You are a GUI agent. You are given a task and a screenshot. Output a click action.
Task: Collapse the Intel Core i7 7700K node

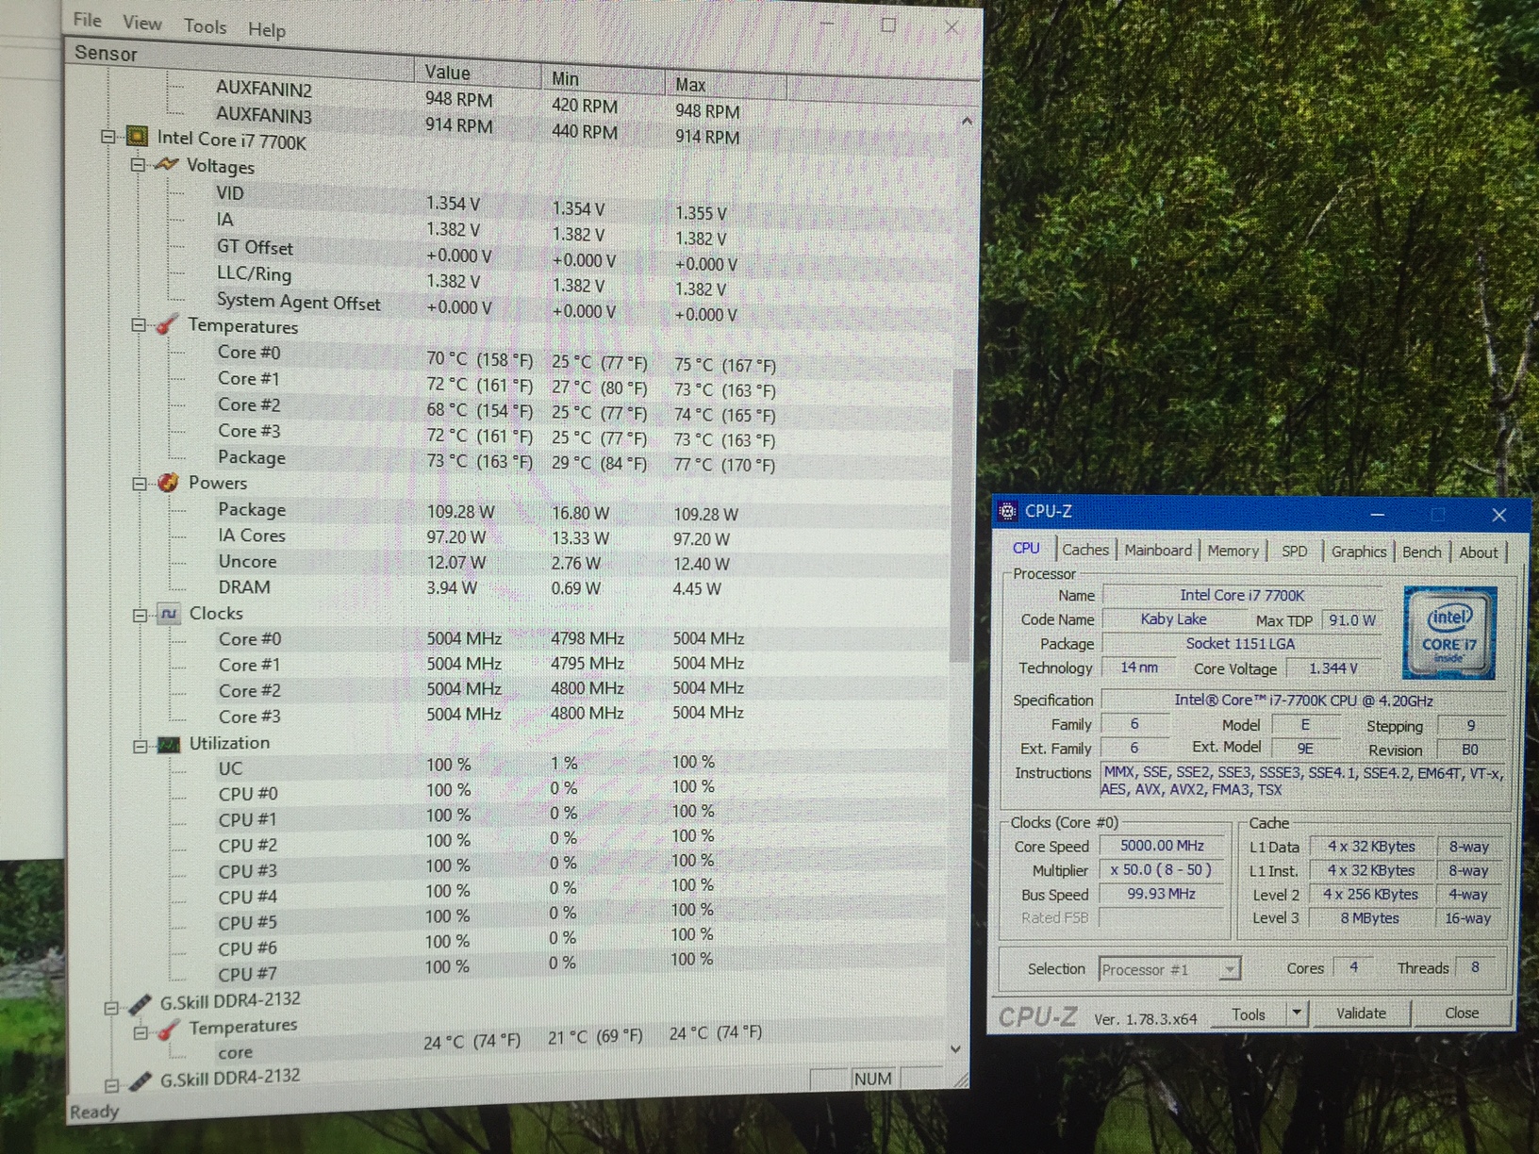[108, 137]
